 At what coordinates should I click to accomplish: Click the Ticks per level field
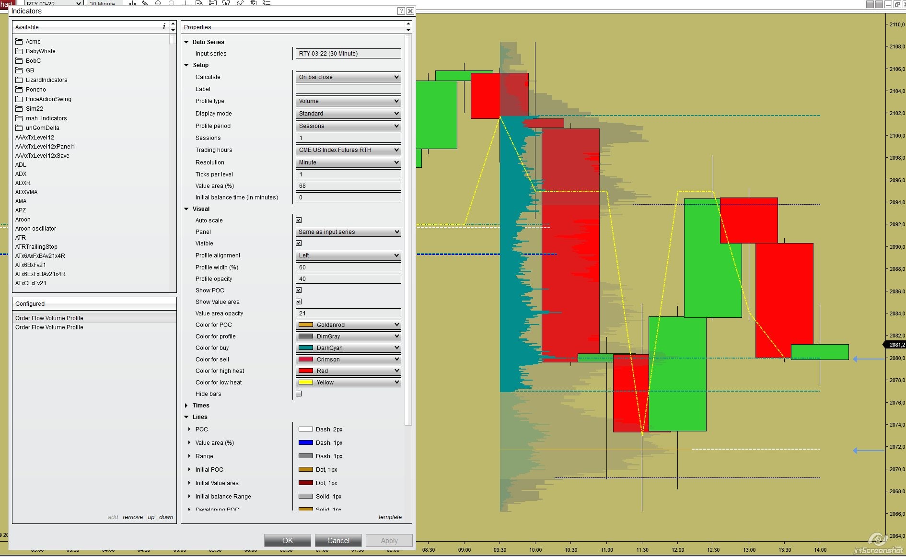(x=348, y=174)
